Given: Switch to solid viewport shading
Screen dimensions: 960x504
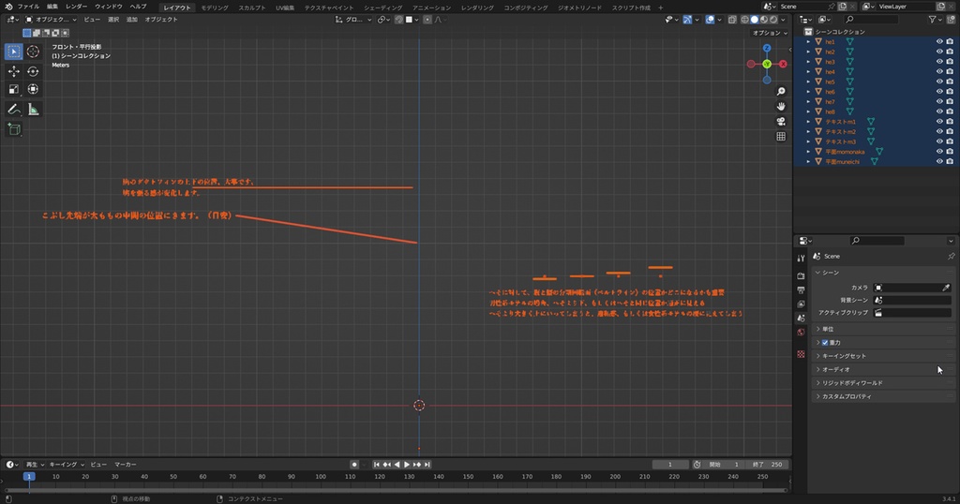Looking at the screenshot, I should pyautogui.click(x=755, y=20).
